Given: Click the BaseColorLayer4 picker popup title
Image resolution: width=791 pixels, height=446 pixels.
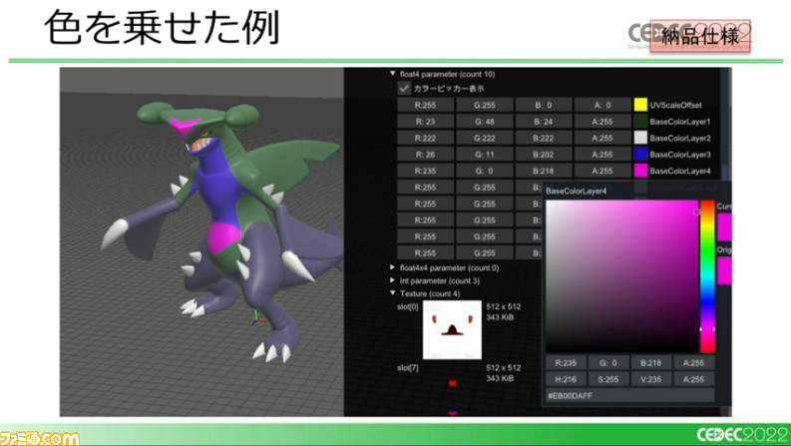Looking at the screenshot, I should [x=577, y=192].
